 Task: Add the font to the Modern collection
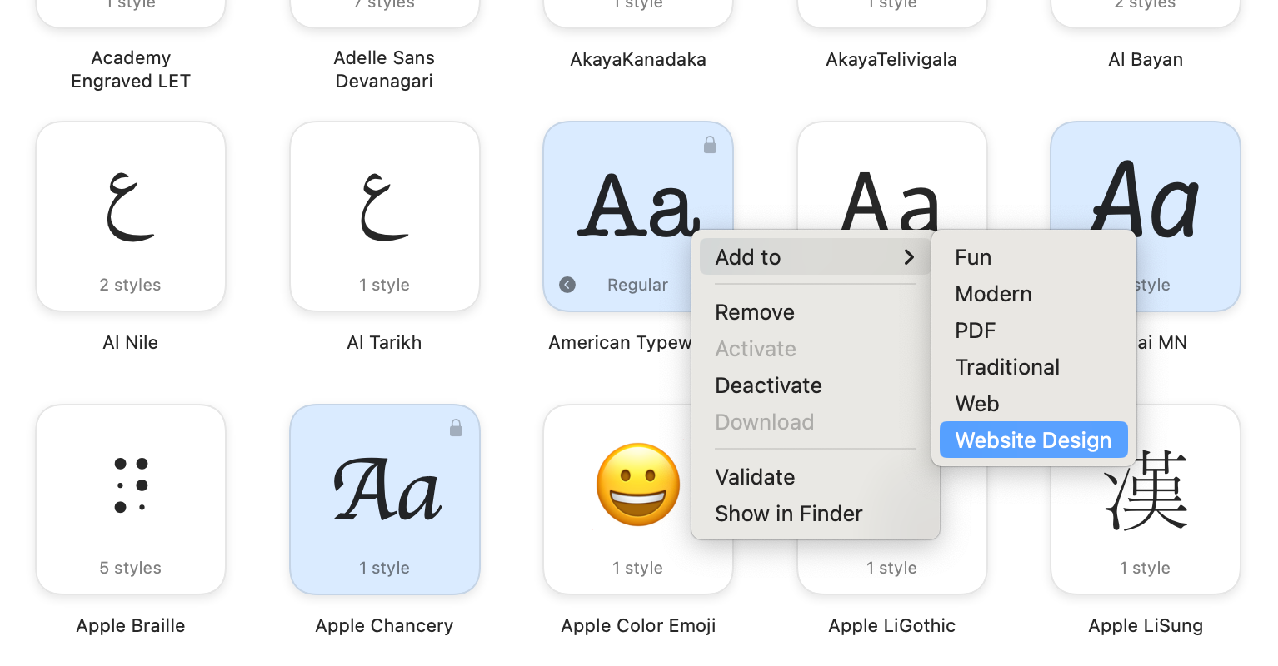point(993,293)
